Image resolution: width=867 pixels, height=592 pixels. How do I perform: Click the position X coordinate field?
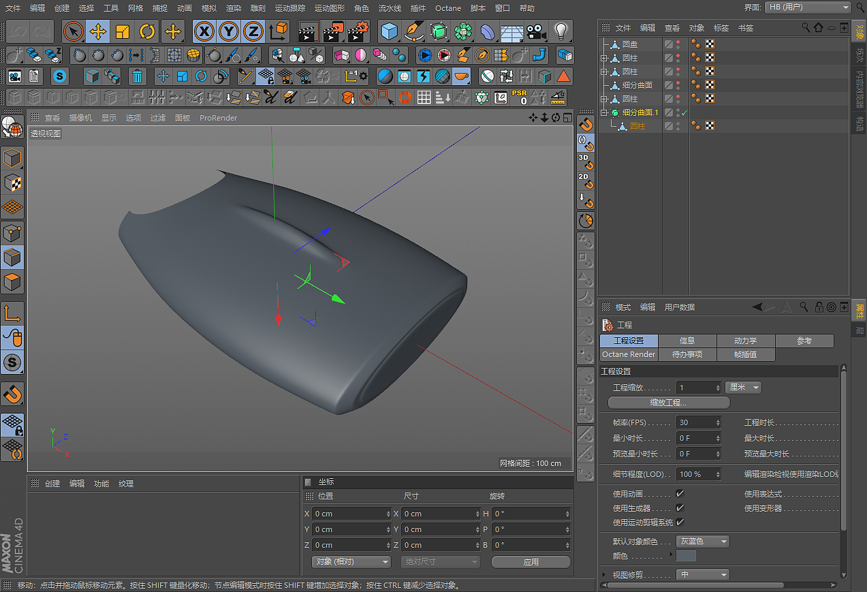click(x=351, y=514)
